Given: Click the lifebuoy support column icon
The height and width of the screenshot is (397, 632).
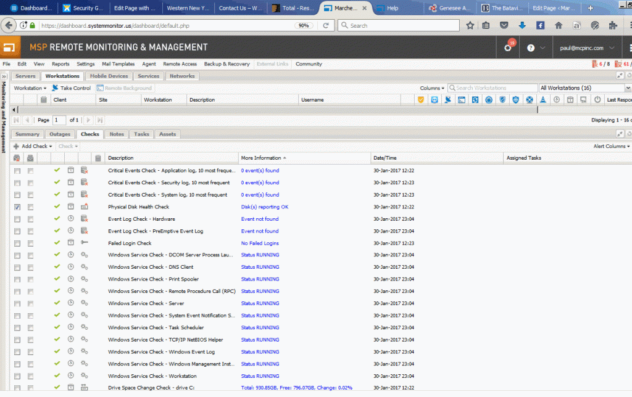Looking at the screenshot, I should pyautogui.click(x=529, y=99).
